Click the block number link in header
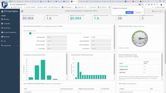Screen dimensions: 166x93 click(95, 11)
